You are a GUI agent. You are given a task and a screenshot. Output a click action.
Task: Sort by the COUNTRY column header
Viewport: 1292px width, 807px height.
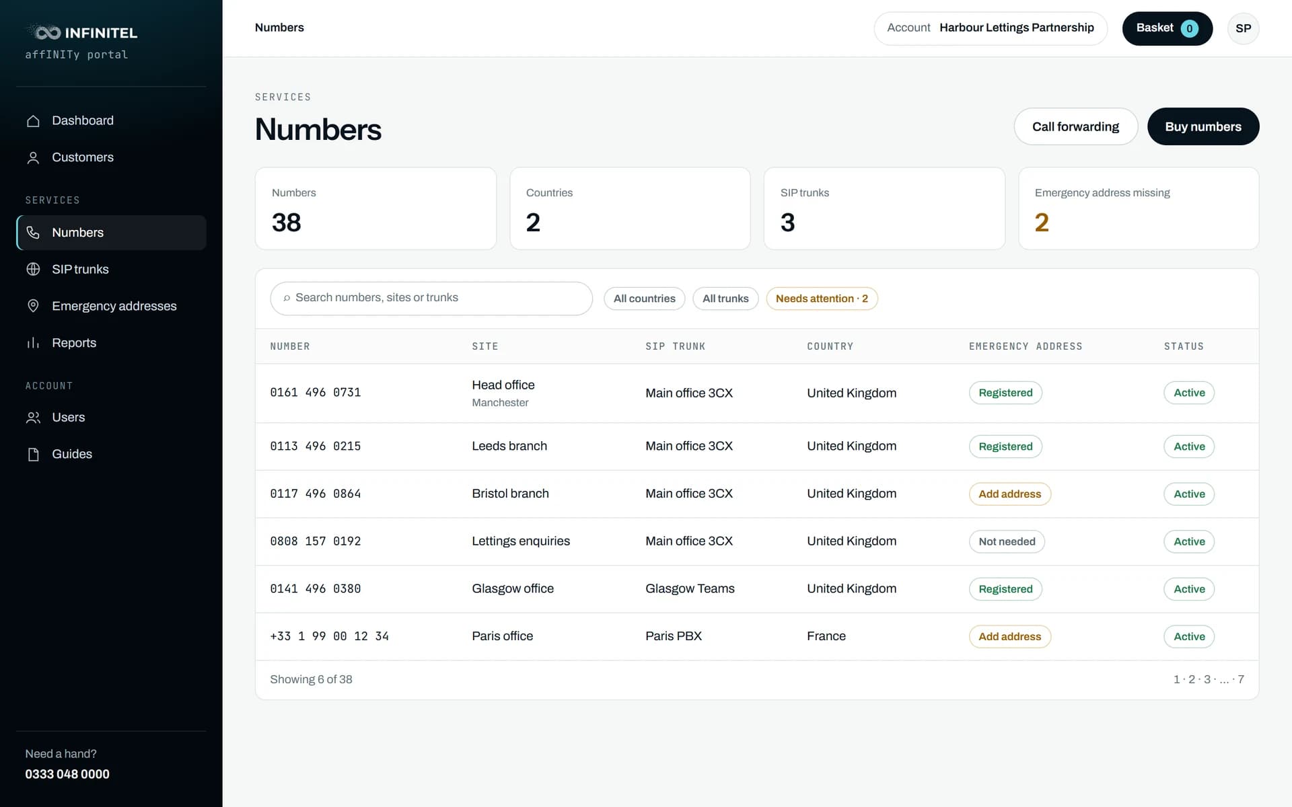[830, 346]
